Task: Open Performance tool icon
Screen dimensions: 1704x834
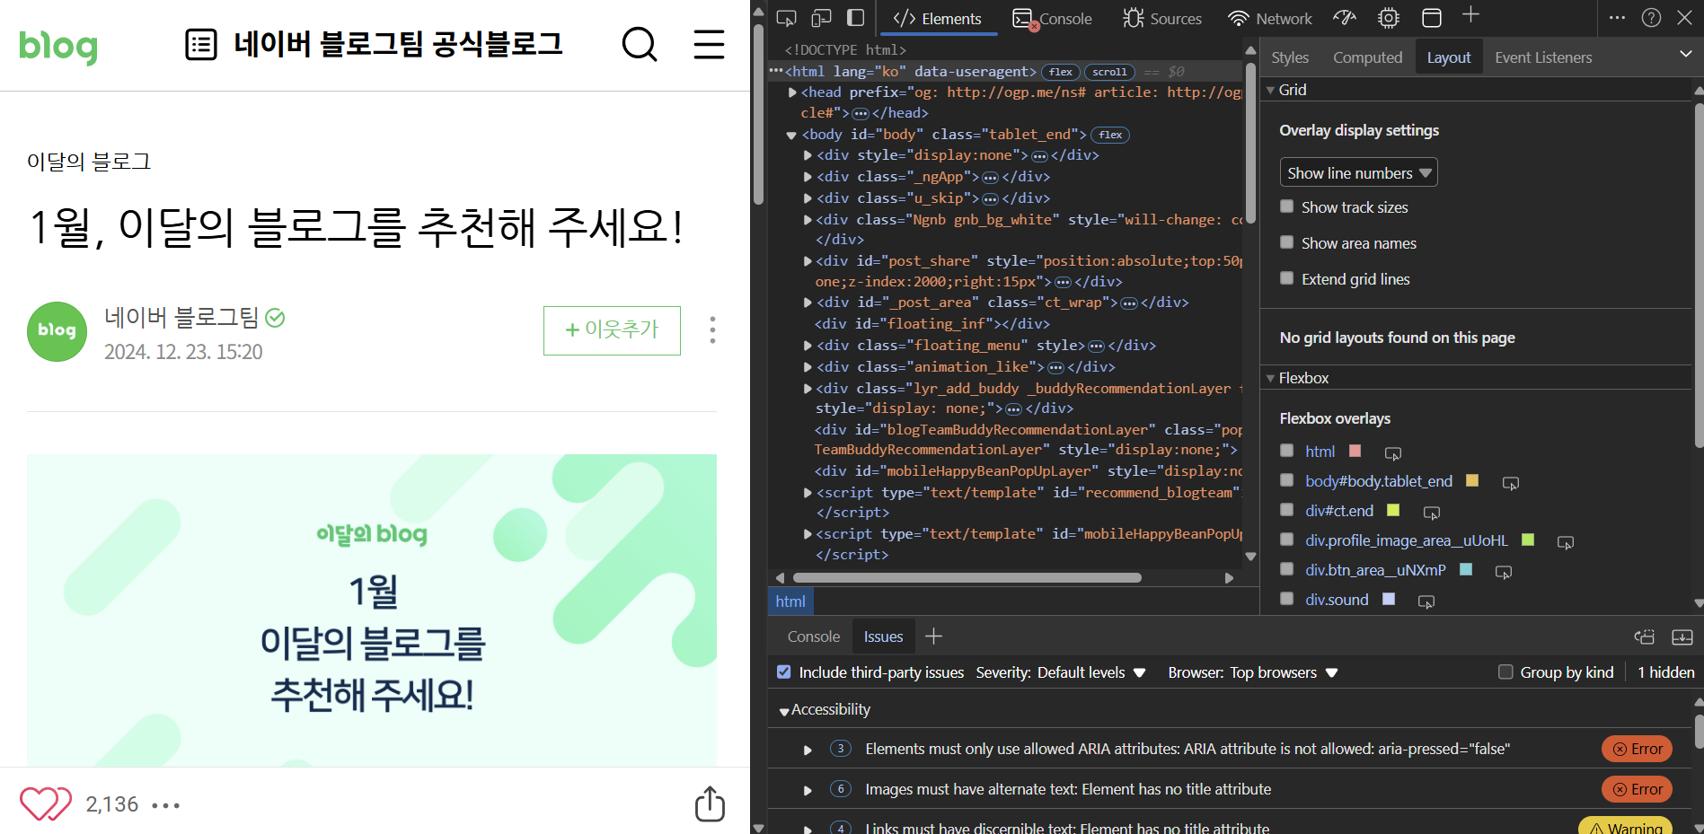Action: [1345, 18]
